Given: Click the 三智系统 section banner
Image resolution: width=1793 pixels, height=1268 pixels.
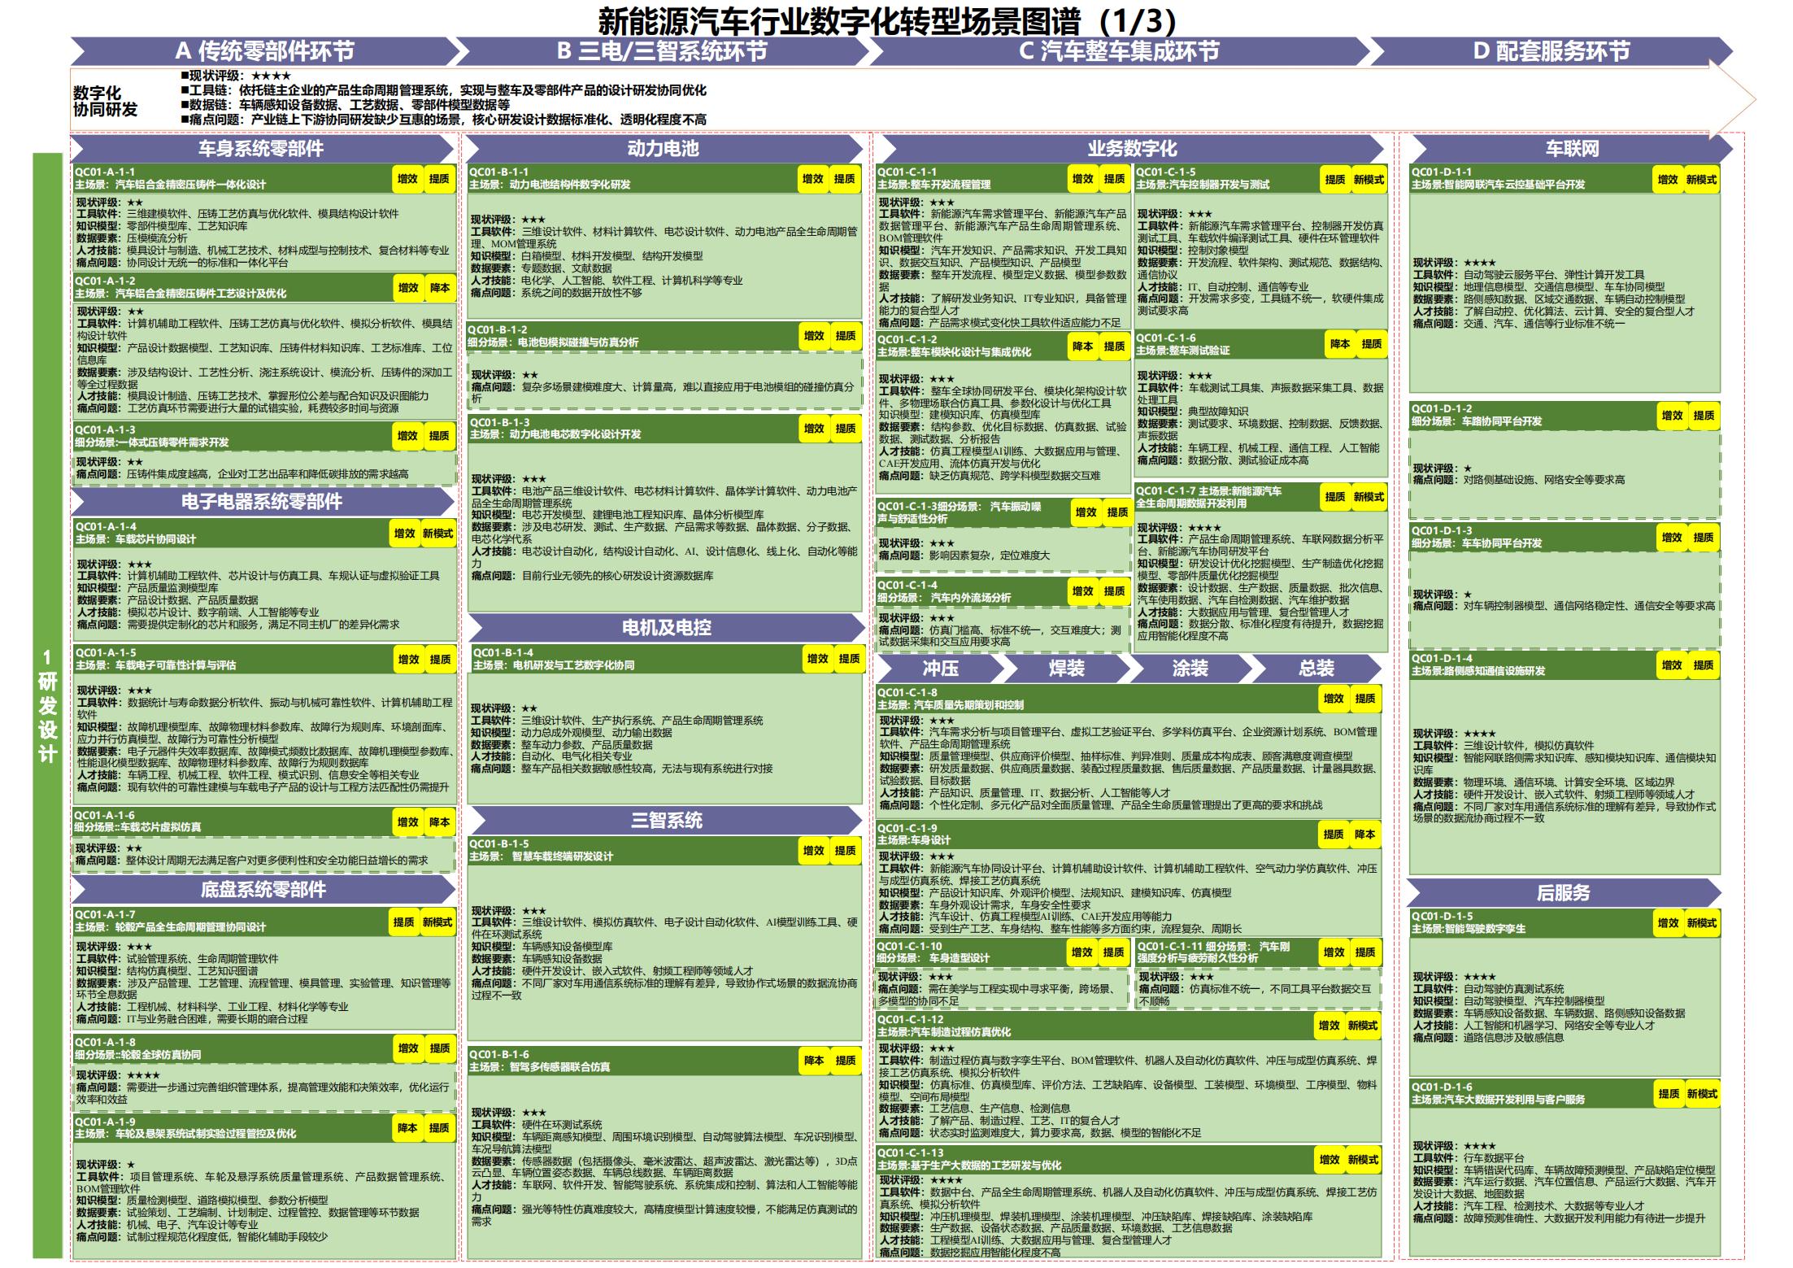Looking at the screenshot, I should tap(666, 821).
